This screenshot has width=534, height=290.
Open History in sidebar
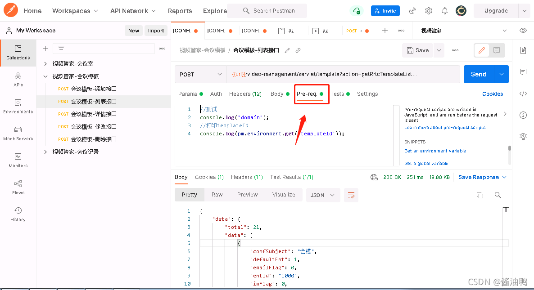pyautogui.click(x=18, y=214)
